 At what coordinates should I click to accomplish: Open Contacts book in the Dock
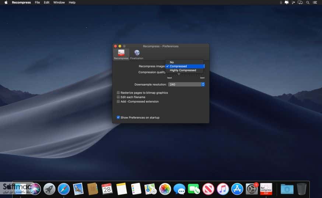click(x=92, y=189)
